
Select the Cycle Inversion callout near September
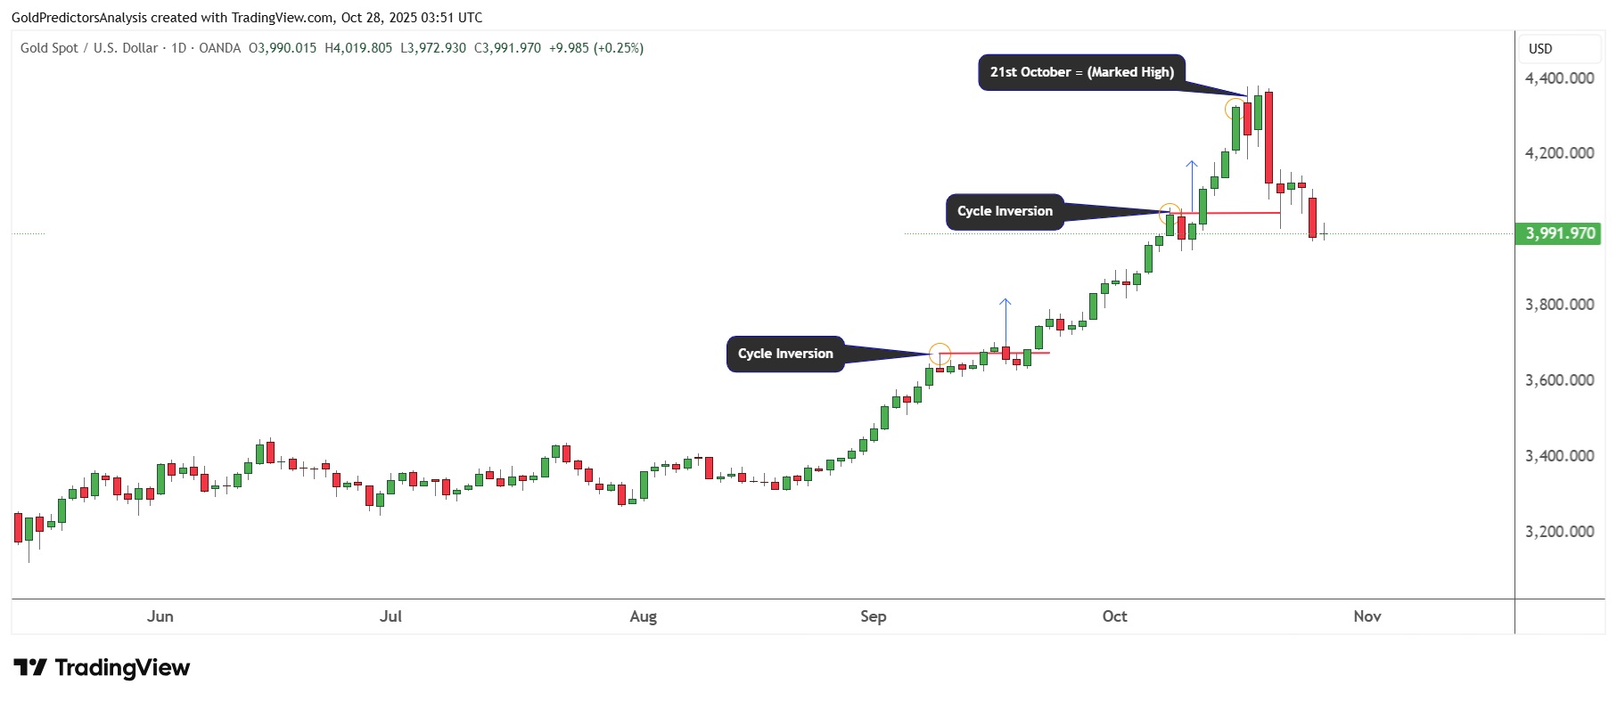point(785,354)
